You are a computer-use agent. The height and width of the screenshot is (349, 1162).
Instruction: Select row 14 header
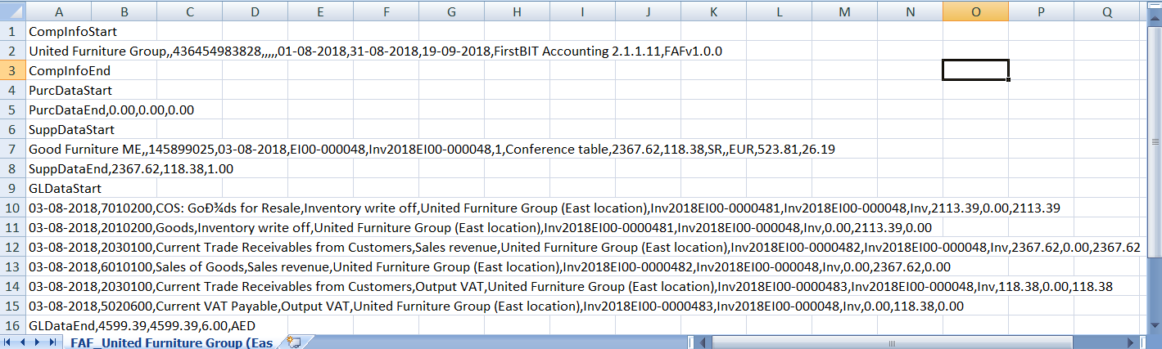click(12, 286)
